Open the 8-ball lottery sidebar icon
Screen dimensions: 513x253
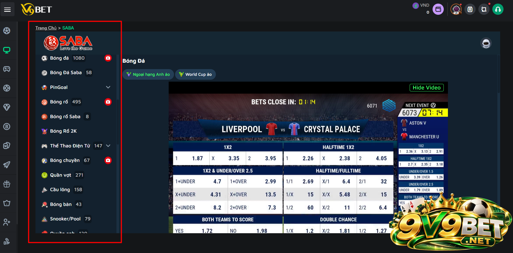coord(7,126)
